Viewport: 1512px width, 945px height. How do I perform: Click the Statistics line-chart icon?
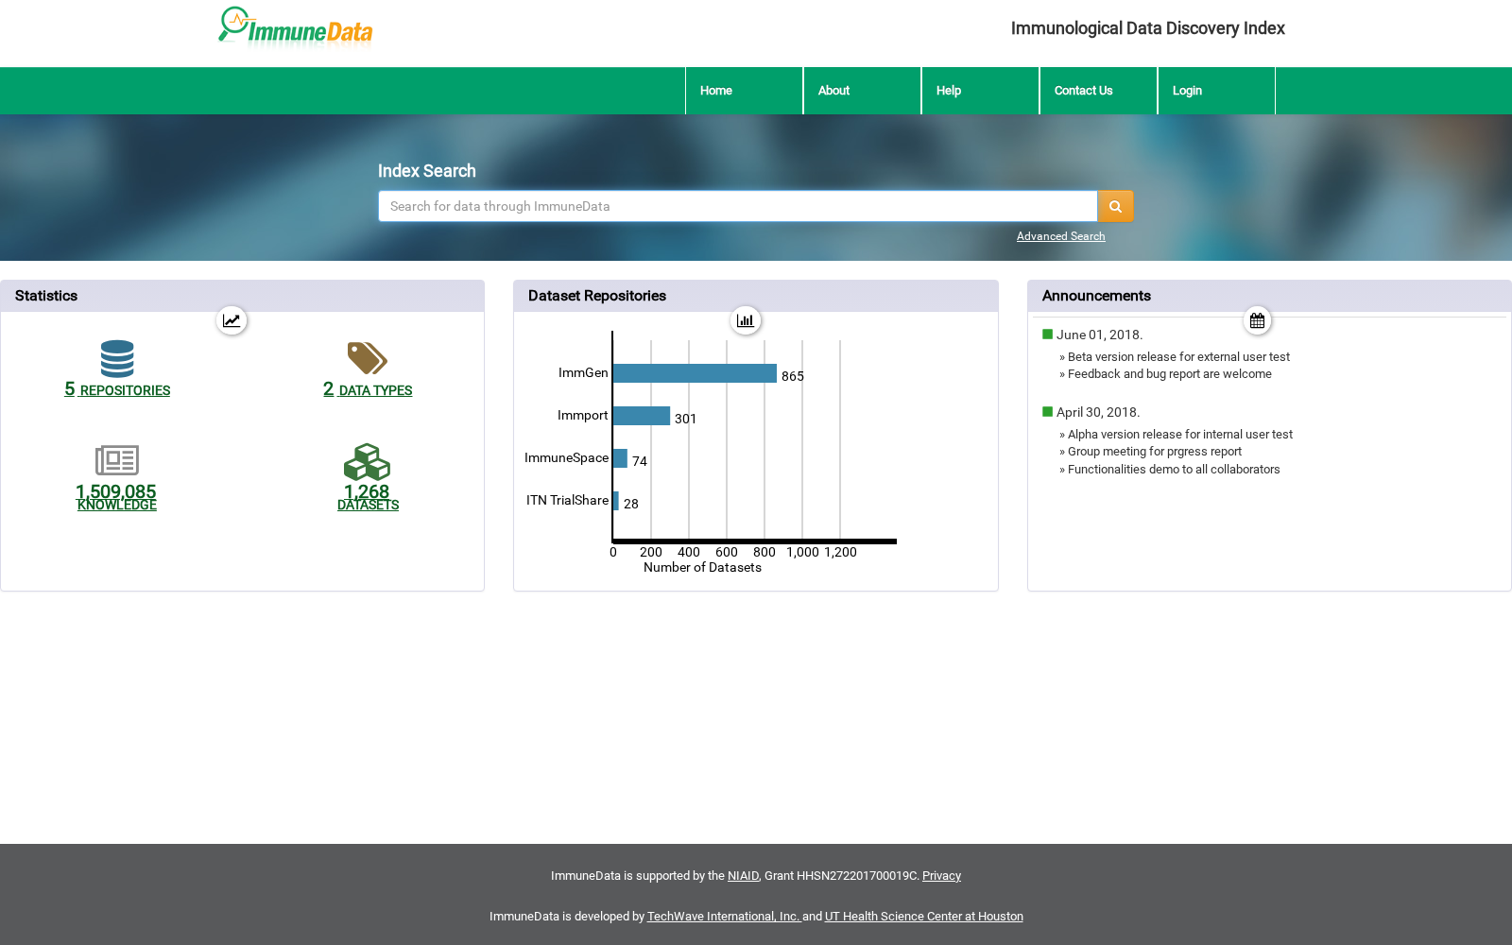[232, 320]
